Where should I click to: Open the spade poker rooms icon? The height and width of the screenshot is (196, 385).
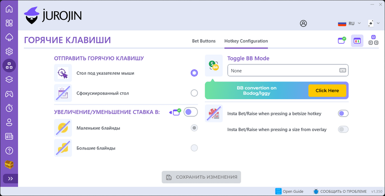click(9, 37)
